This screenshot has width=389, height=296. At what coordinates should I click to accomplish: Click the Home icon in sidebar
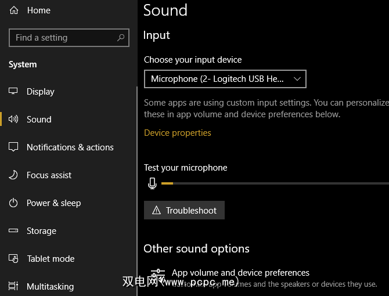pyautogui.click(x=14, y=10)
